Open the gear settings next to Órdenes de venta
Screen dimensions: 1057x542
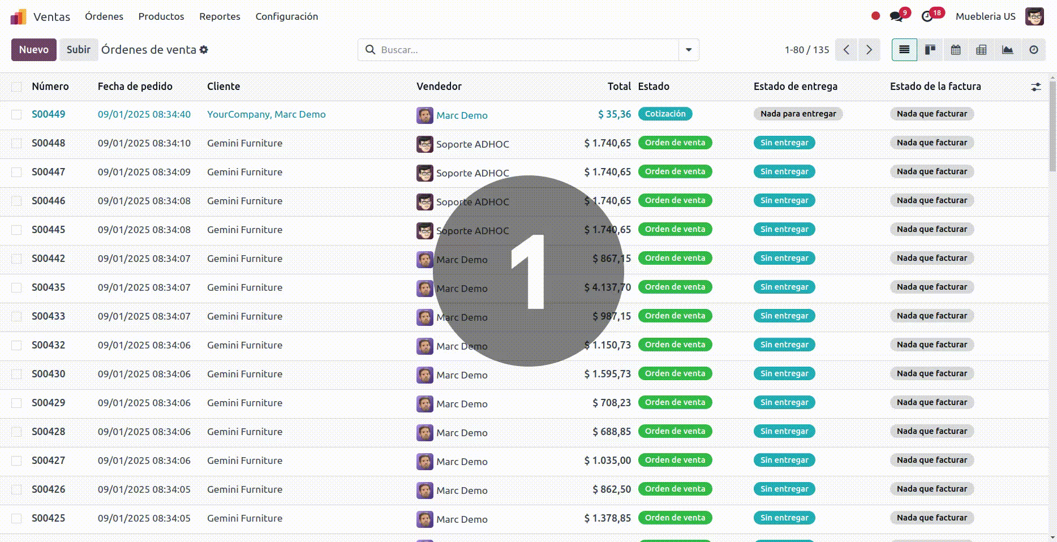(x=204, y=50)
